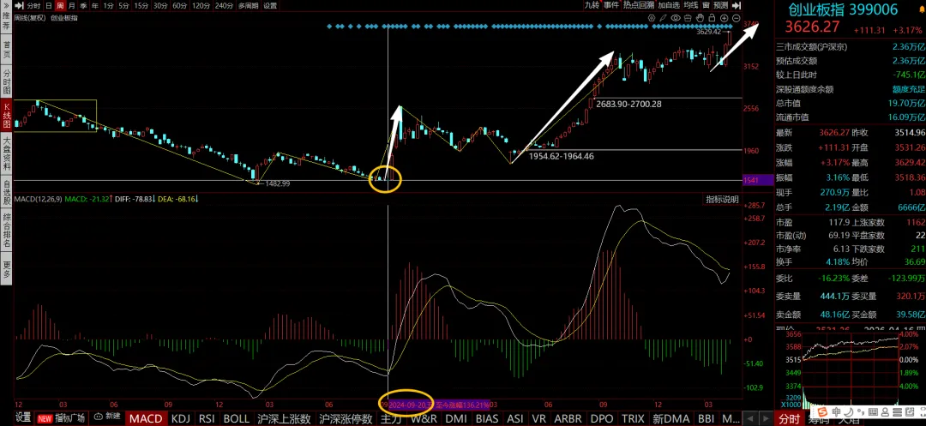Zoom out with the minus icon
The height and width of the screenshot is (426, 926).
[737, 18]
